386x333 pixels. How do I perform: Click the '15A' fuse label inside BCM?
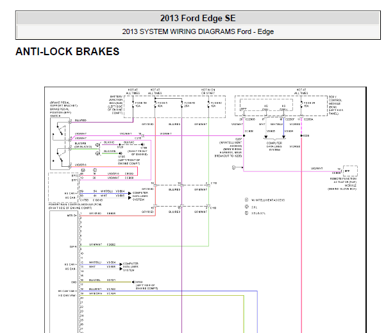306,106
